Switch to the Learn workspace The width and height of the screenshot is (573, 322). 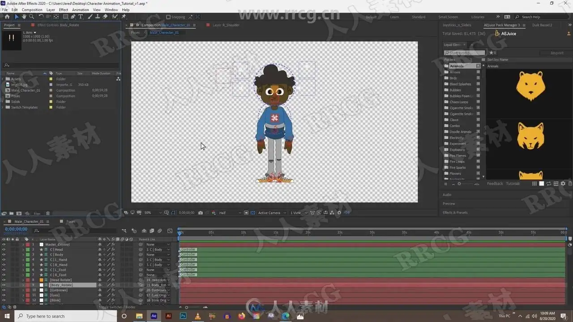coord(394,17)
